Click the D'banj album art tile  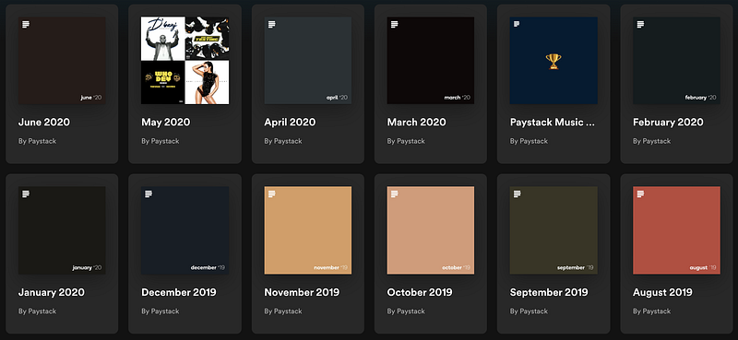tap(163, 39)
